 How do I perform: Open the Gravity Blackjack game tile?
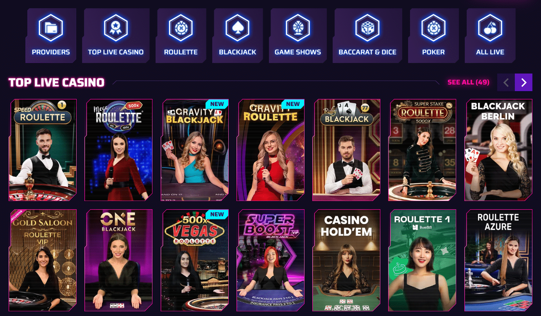click(195, 150)
